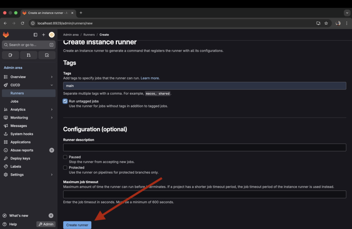Click the issues shortcut icon
This screenshot has height=229, width=352.
10,55
